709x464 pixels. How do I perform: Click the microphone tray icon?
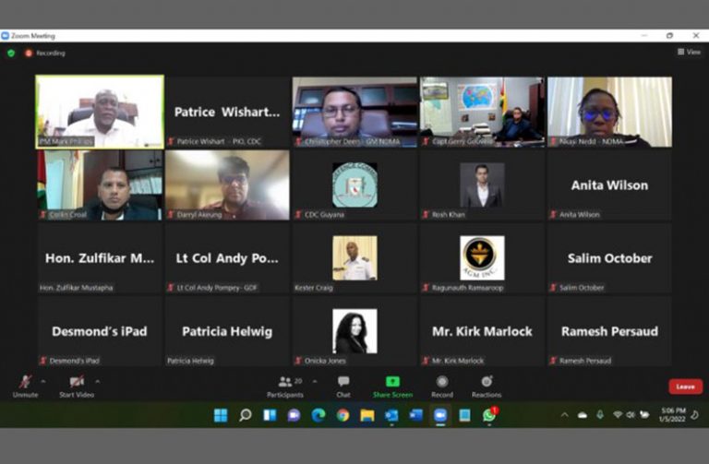pyautogui.click(x=600, y=415)
